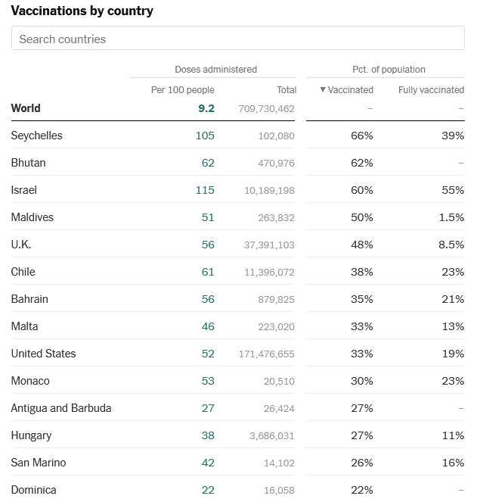Sort by Total doses header
This screenshot has width=480, height=499.
pyautogui.click(x=286, y=89)
